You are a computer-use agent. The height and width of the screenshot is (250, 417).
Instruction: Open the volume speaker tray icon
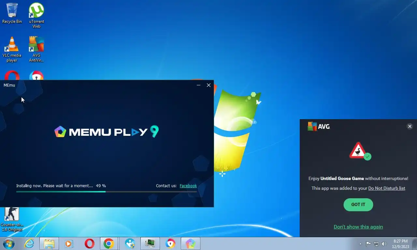click(384, 243)
